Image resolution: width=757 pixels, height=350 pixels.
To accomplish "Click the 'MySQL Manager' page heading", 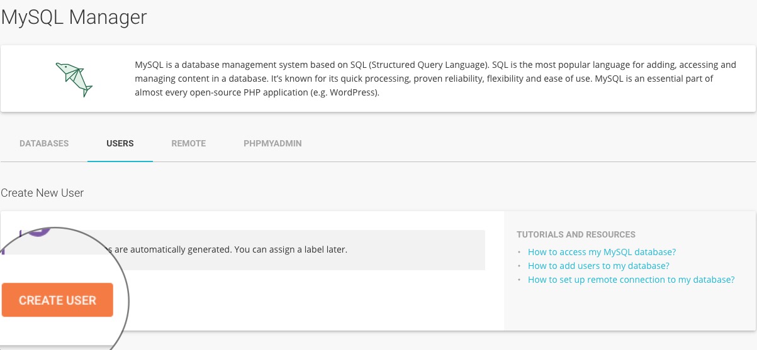I will tap(74, 17).
